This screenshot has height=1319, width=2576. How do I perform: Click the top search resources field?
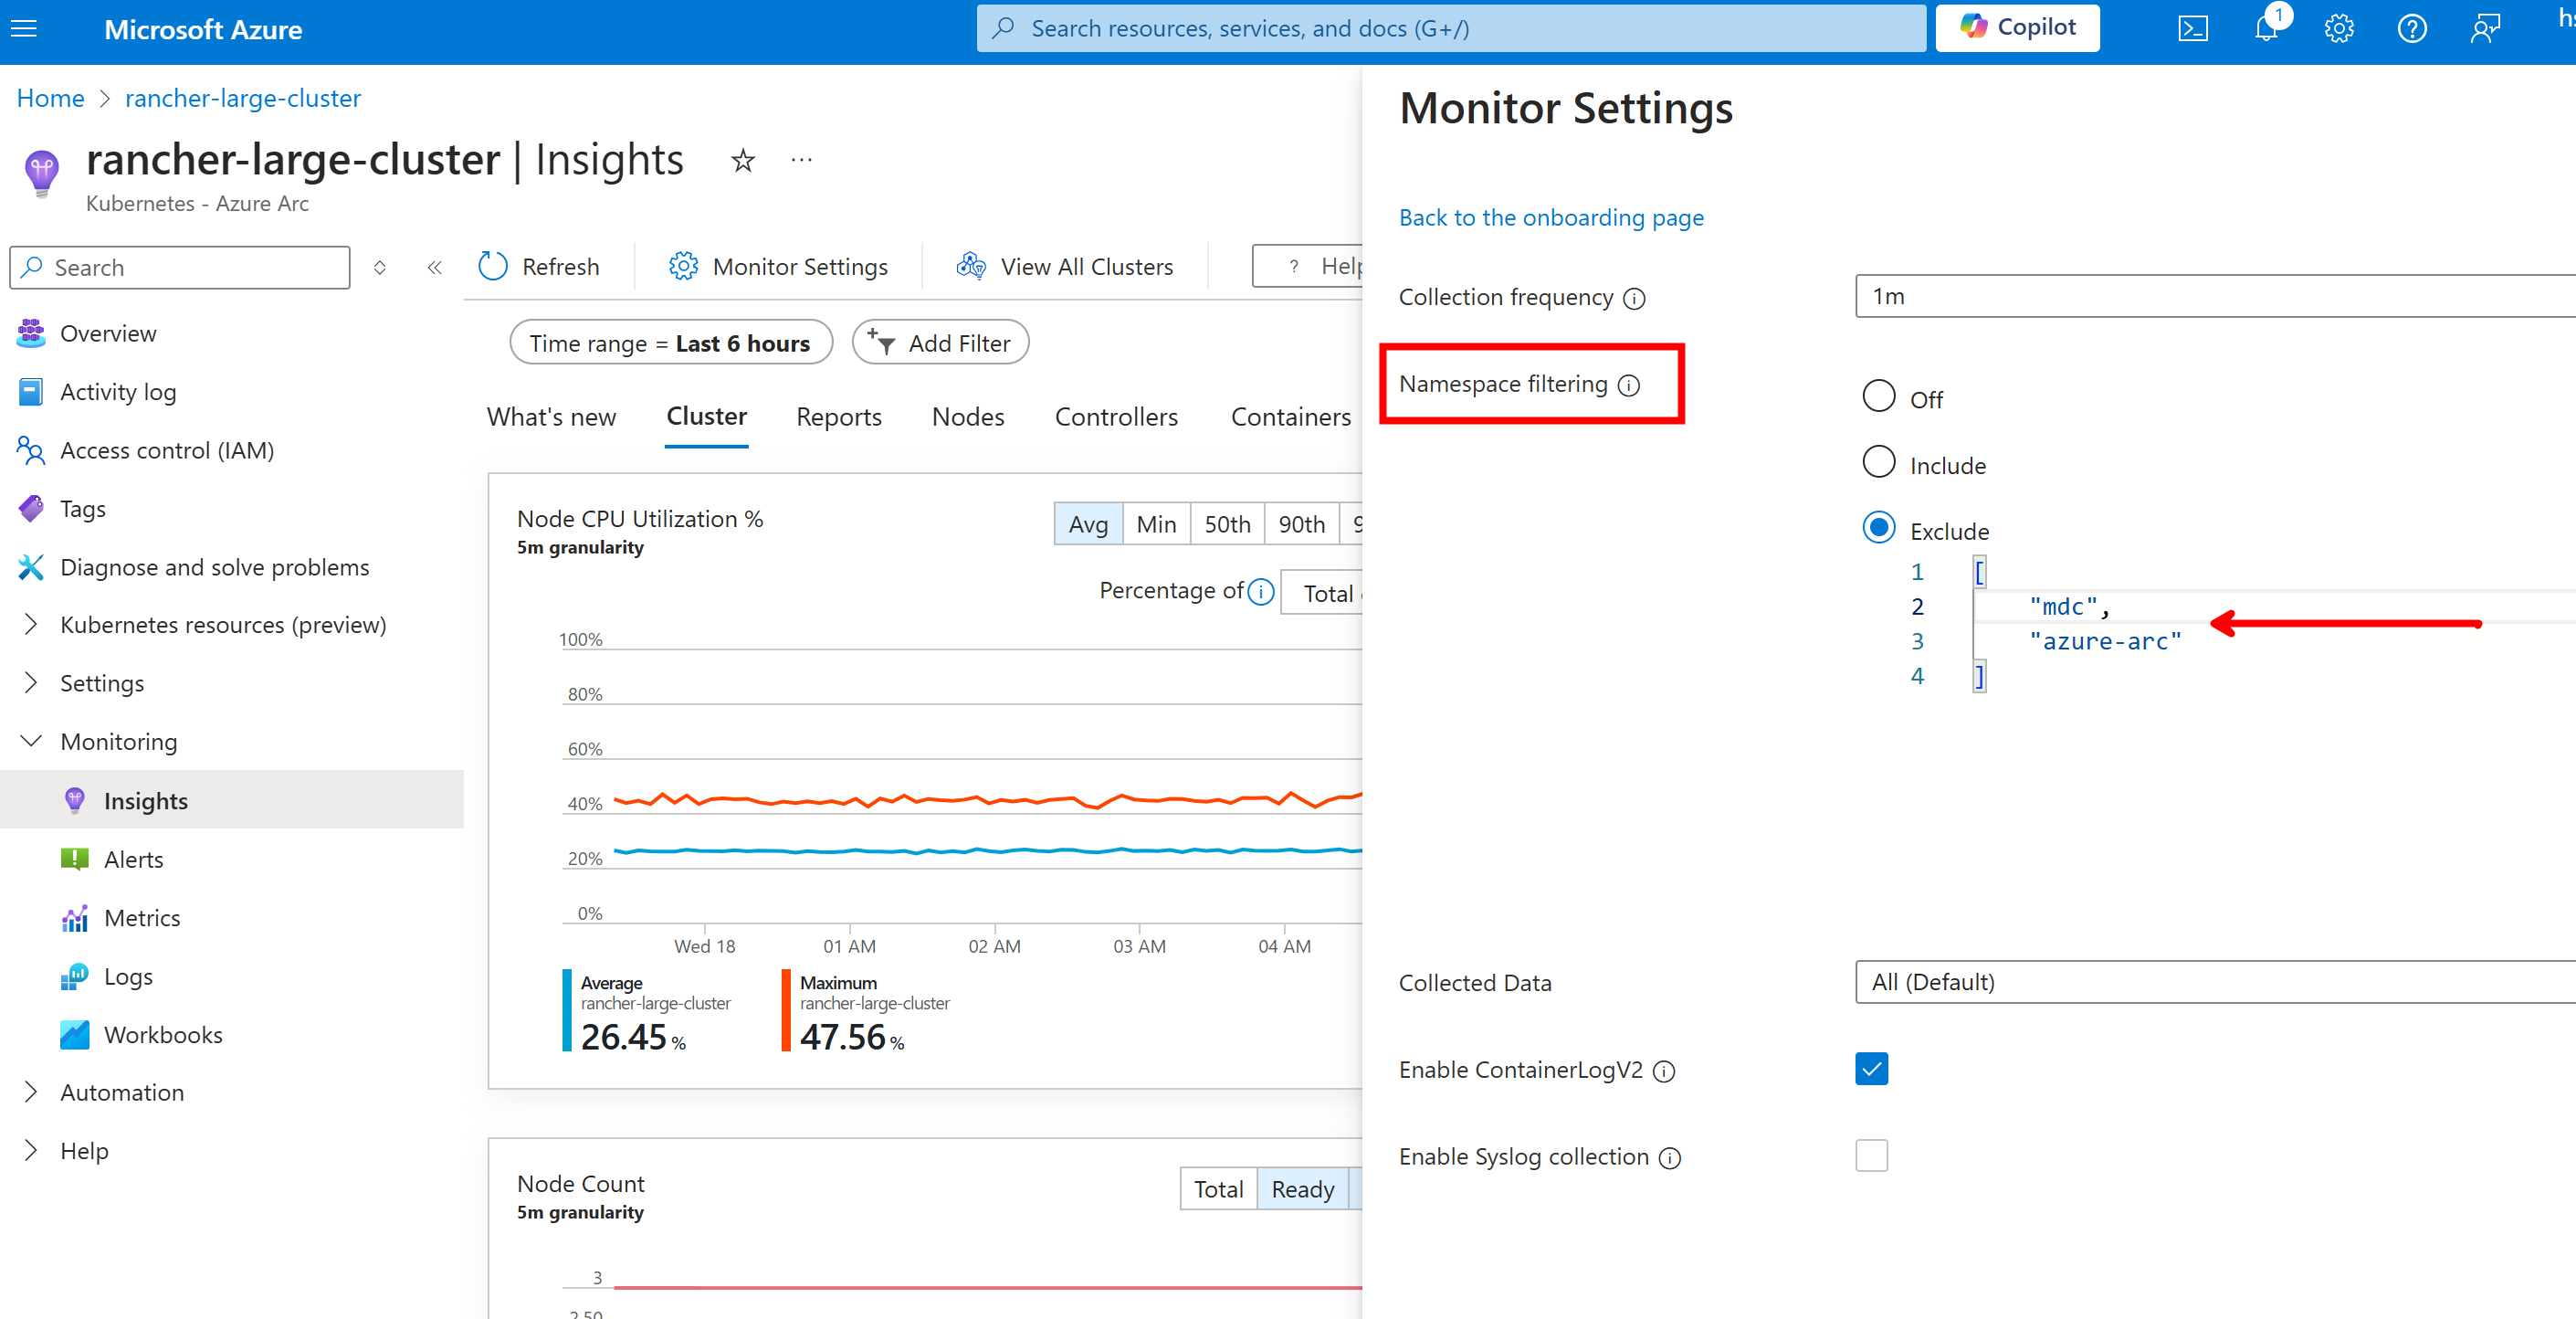[x=1450, y=28]
